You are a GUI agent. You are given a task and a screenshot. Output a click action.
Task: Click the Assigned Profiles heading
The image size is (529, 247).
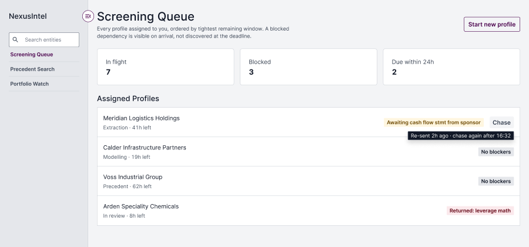coord(128,99)
